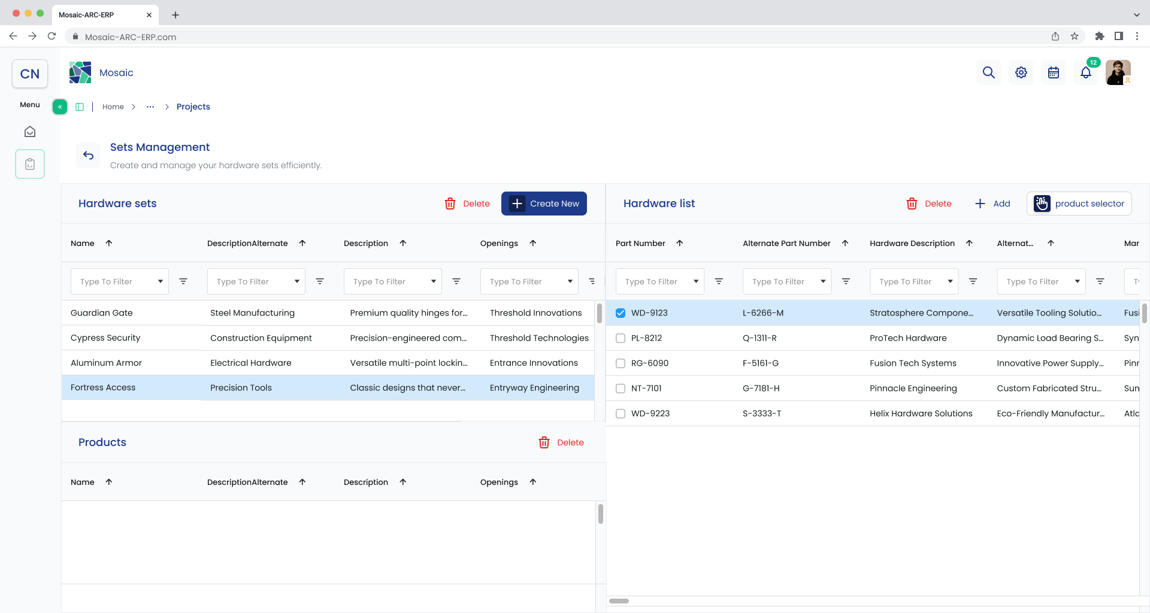Select the Guardian Gate row
Viewport: 1150px width, 613px height.
pyautogui.click(x=328, y=313)
